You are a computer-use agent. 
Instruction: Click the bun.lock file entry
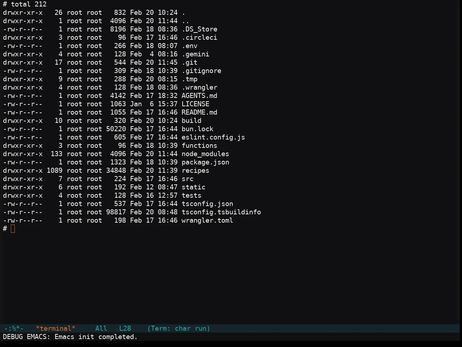[197, 129]
